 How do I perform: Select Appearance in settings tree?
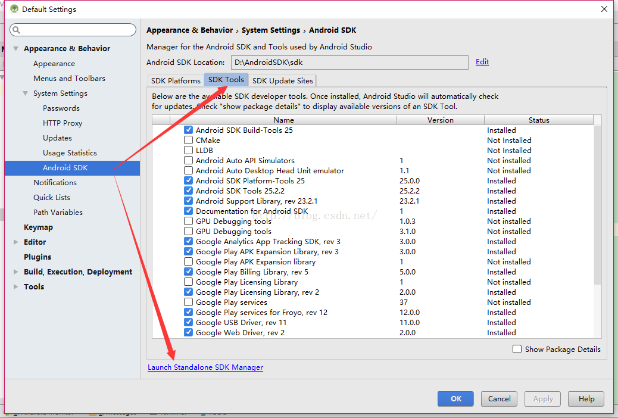coord(54,64)
